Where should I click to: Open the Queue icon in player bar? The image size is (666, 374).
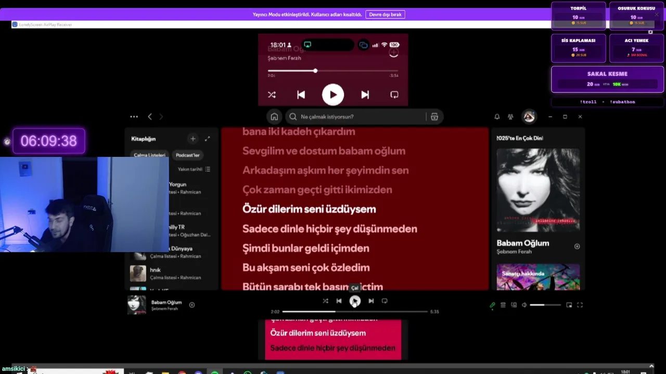[x=503, y=305]
